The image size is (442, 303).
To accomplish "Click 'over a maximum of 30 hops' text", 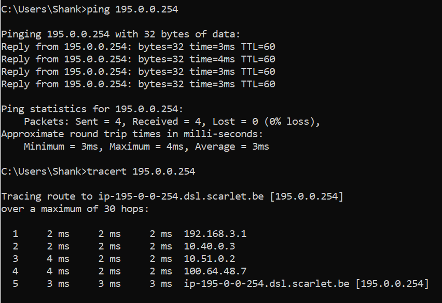I will pyautogui.click(x=75, y=209).
